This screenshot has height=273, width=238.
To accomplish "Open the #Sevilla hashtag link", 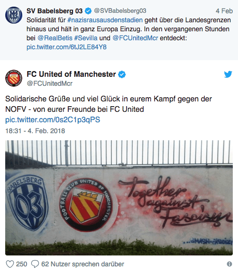I will coord(86,38).
